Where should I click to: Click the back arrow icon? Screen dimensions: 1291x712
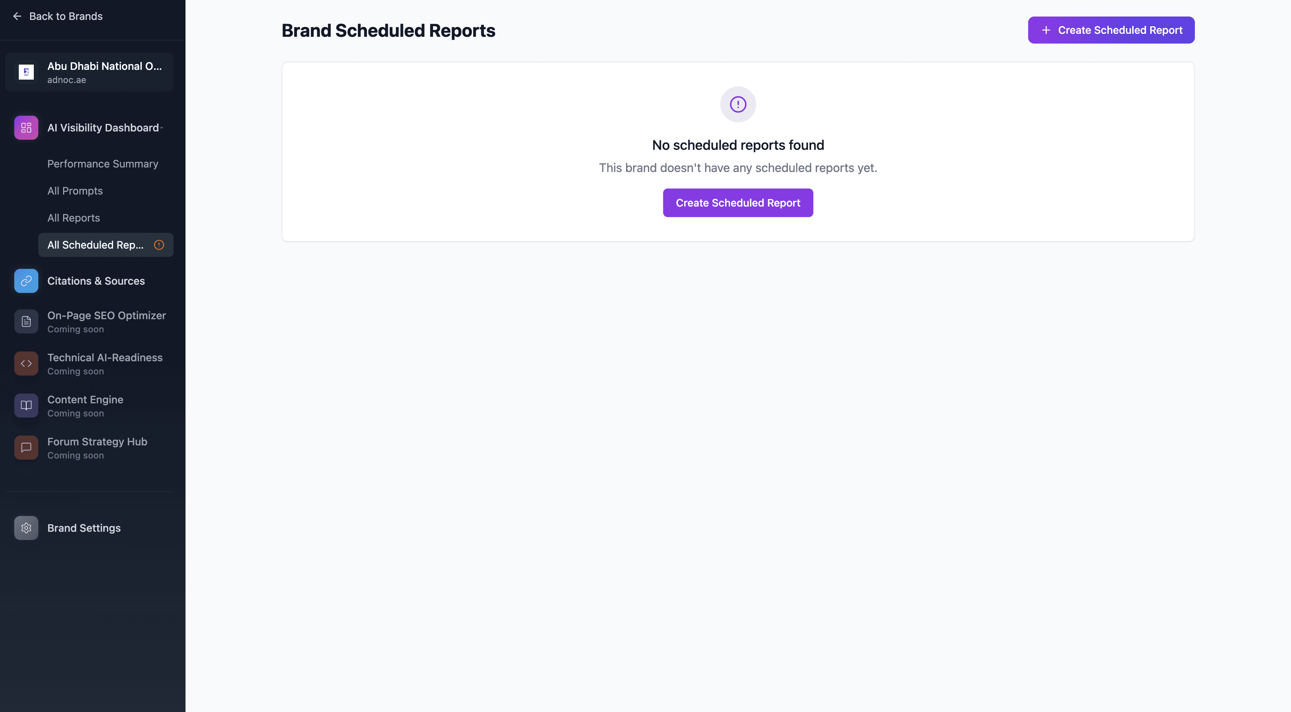(x=17, y=17)
